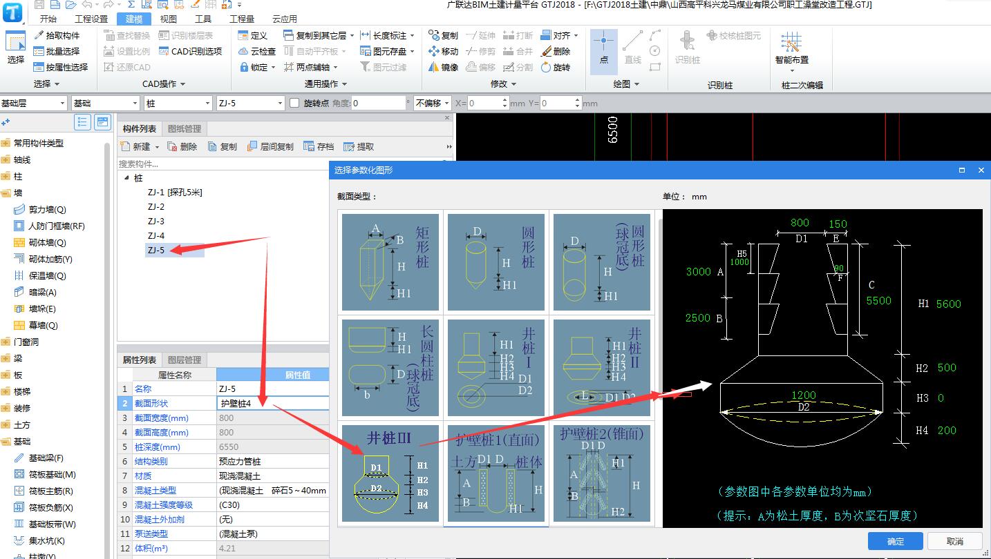Viewport: 991px width, 559px height.
Task: Collapse the 桩 tree node
Action: point(126,178)
